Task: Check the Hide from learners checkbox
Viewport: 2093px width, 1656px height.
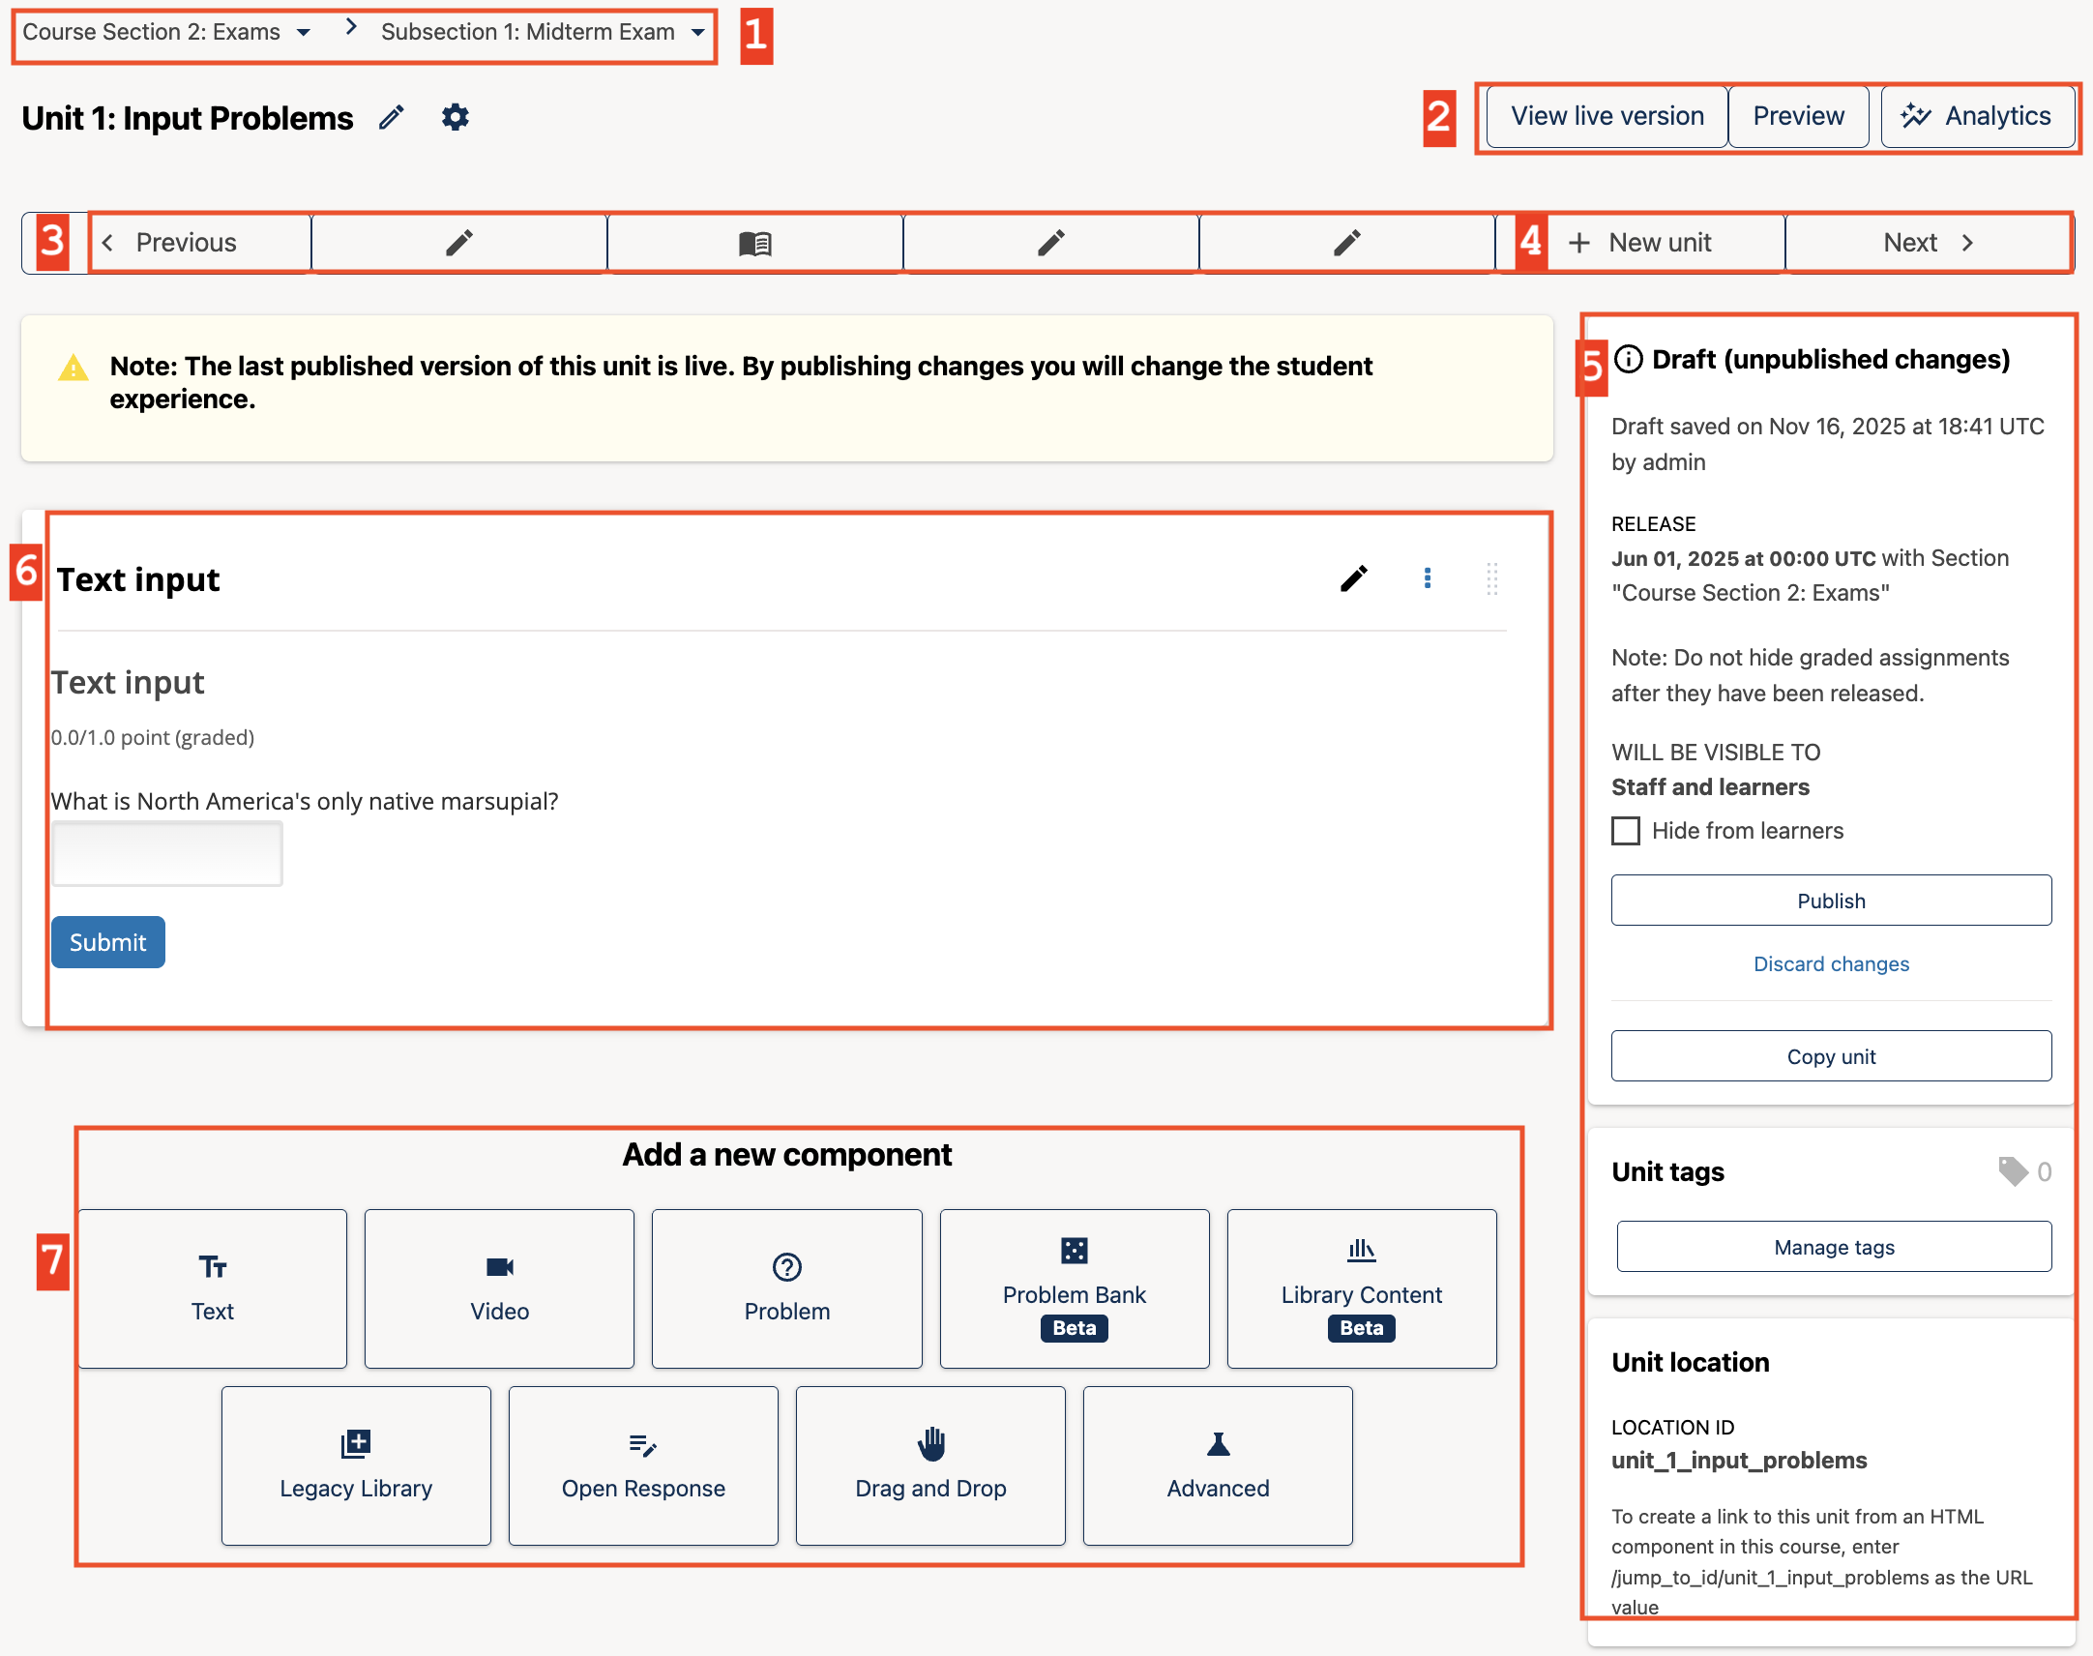Action: 1626,831
